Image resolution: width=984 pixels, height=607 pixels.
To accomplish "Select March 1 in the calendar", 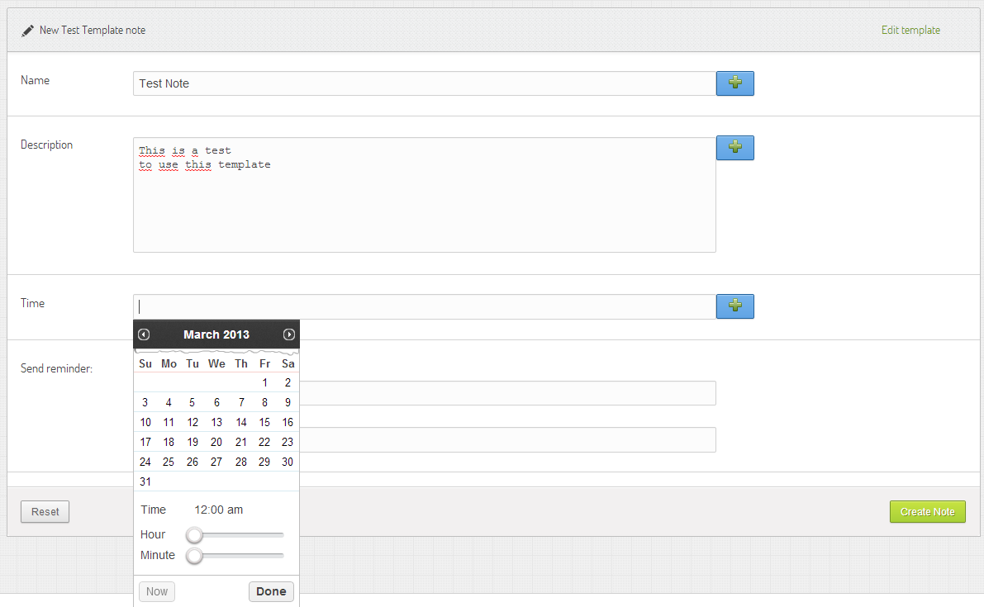I will tap(265, 382).
